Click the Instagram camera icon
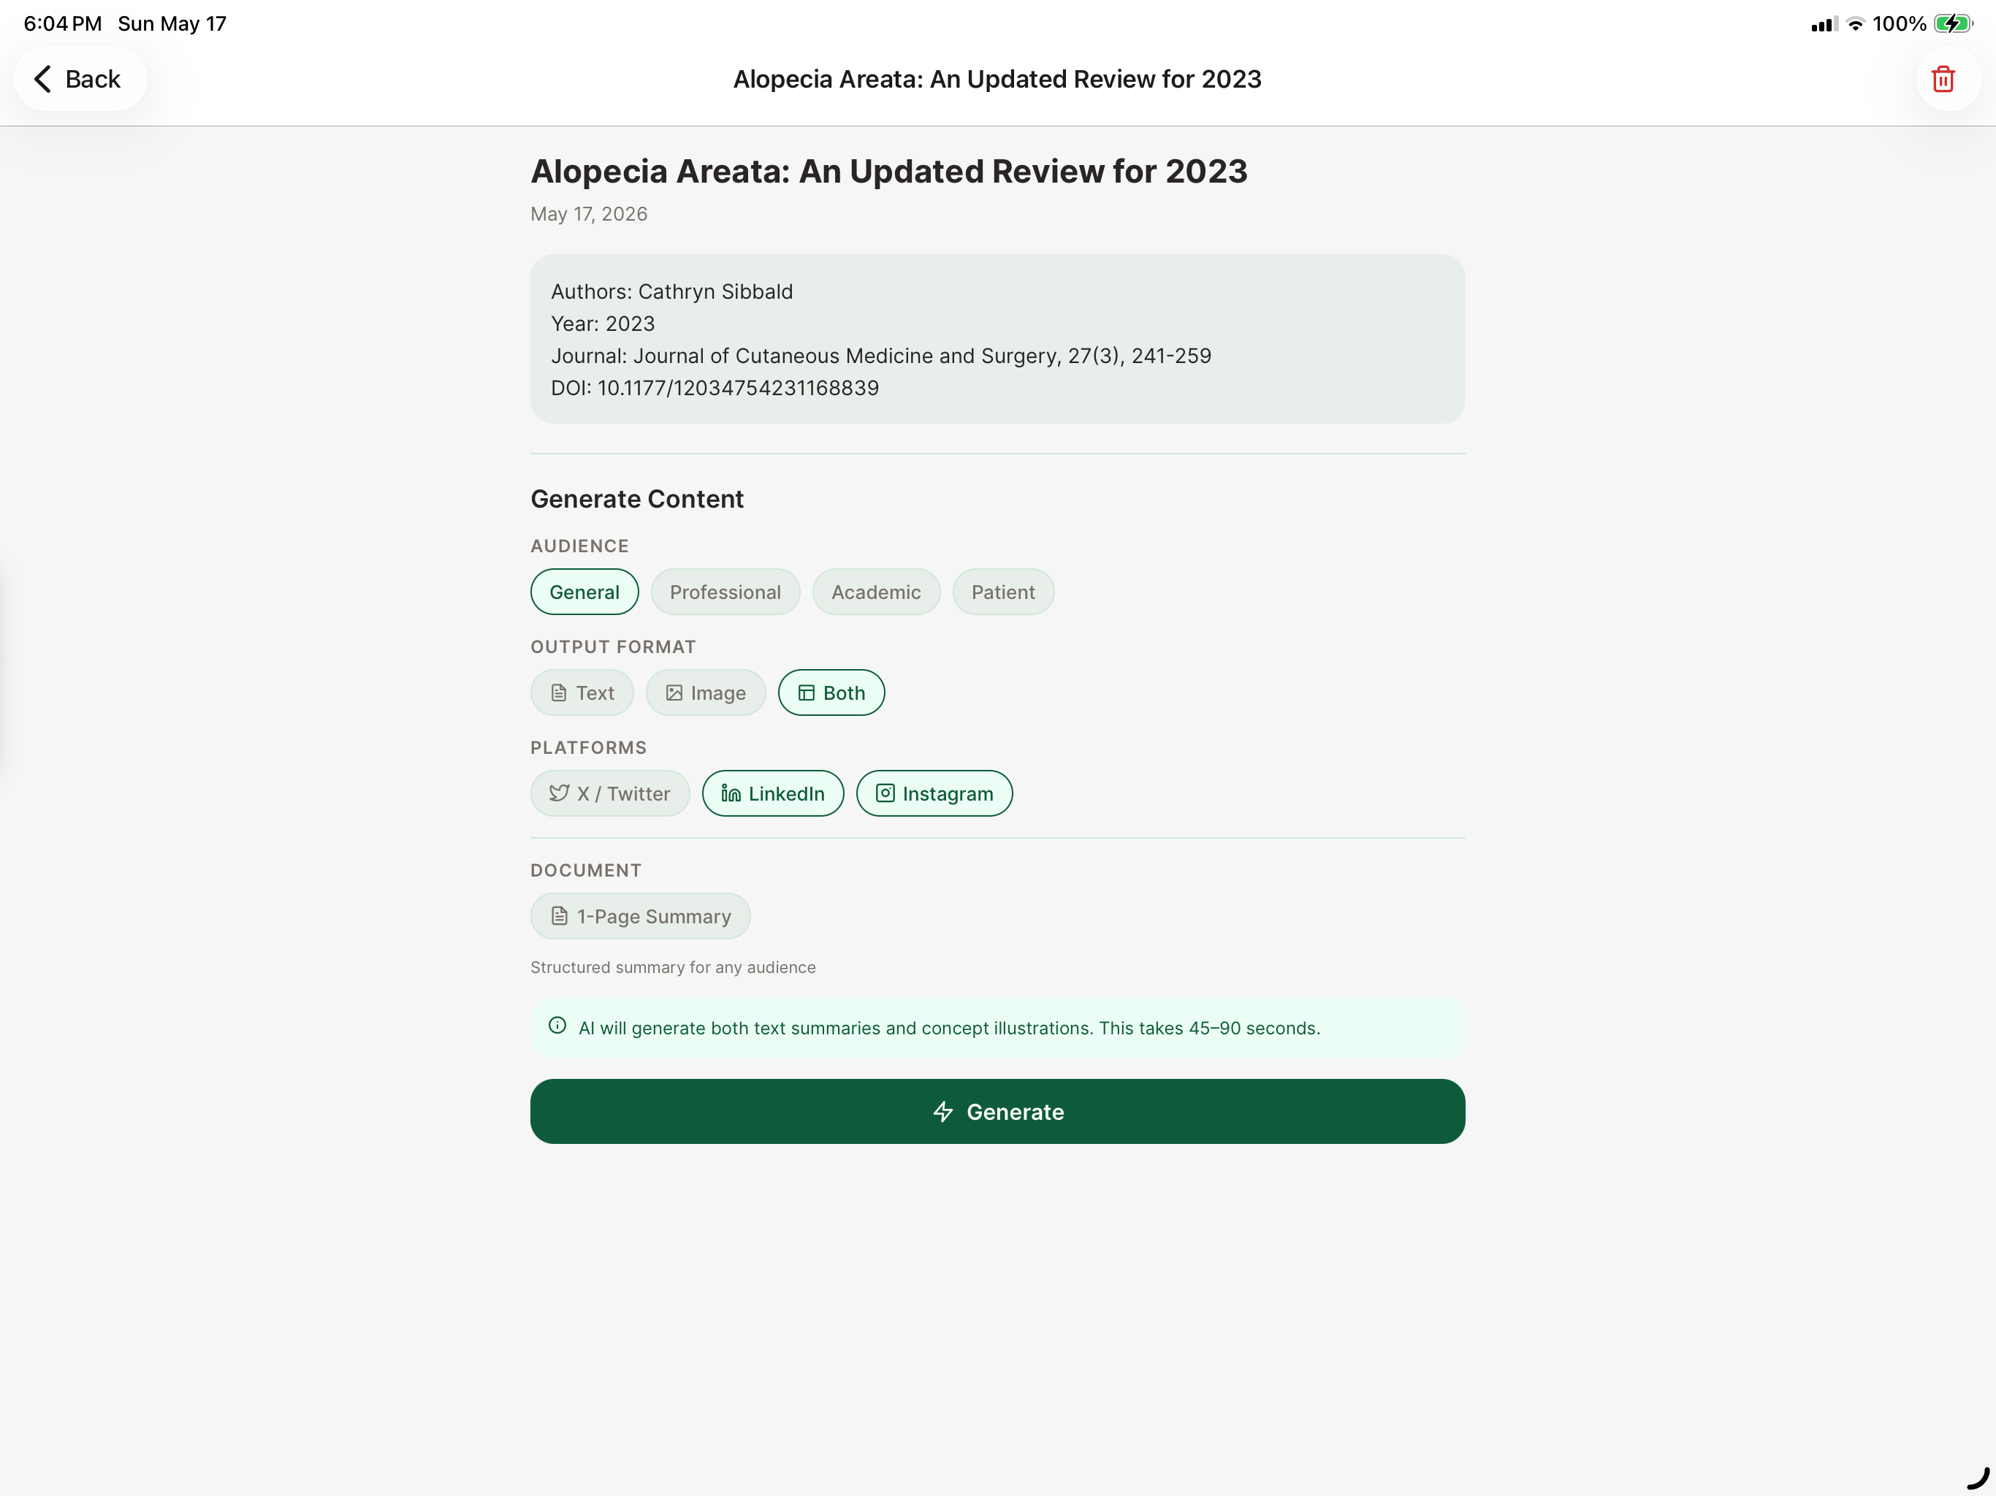1996x1496 pixels. (x=885, y=793)
